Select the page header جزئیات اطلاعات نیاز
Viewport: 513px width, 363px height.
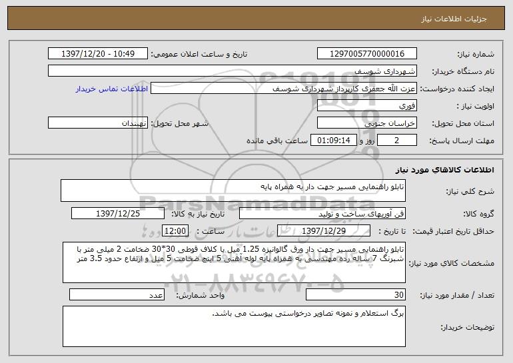(454, 19)
